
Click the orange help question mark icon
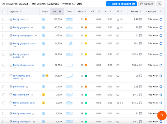tap(162, 116)
